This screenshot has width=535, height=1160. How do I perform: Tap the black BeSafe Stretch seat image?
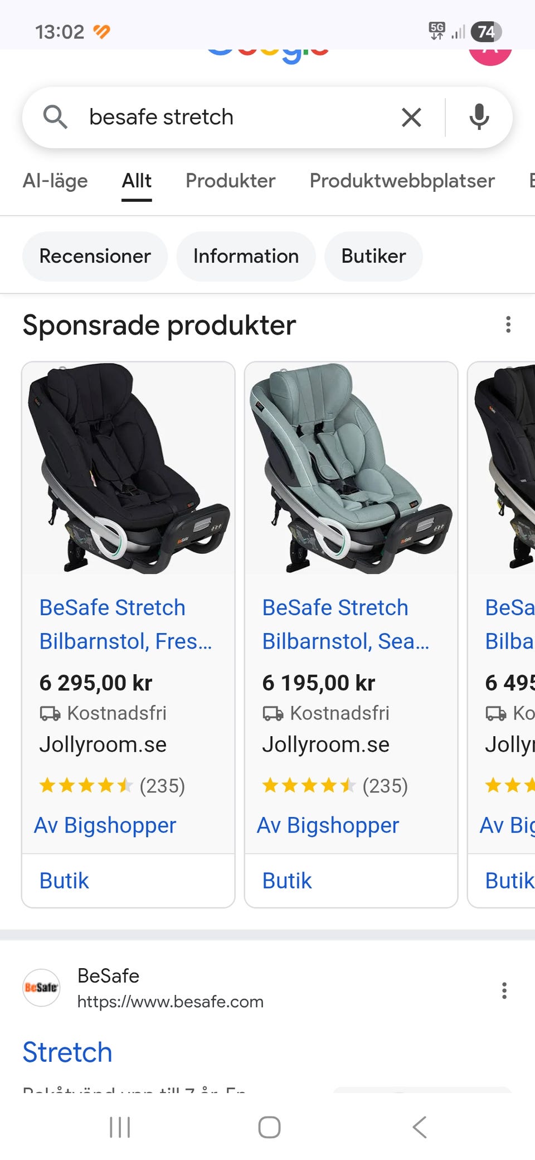coord(128,468)
